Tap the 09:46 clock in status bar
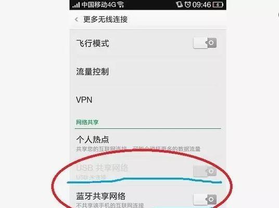279x208 pixels. [201, 5]
